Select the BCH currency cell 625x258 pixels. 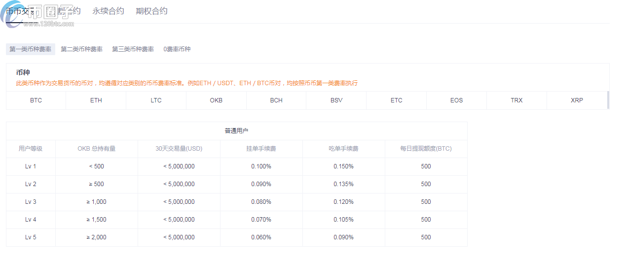tap(276, 100)
